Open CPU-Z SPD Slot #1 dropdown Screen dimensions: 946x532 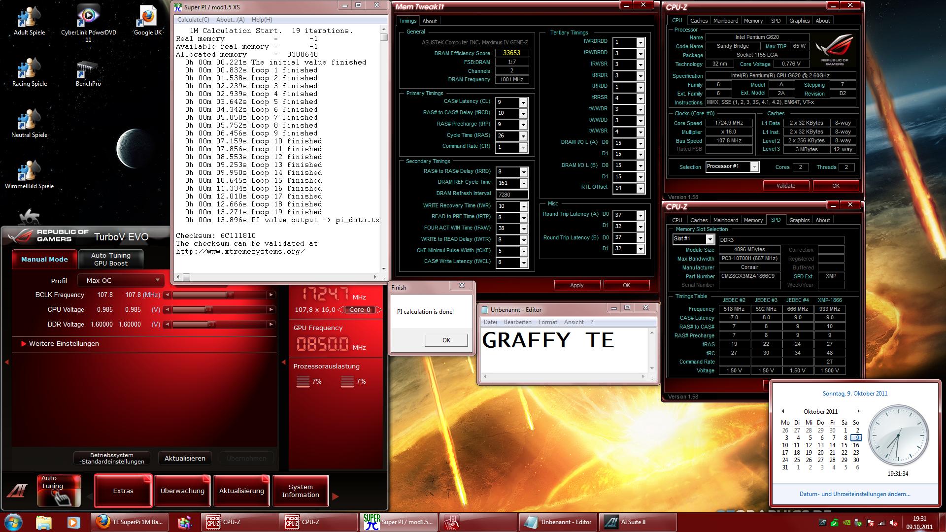tap(710, 239)
